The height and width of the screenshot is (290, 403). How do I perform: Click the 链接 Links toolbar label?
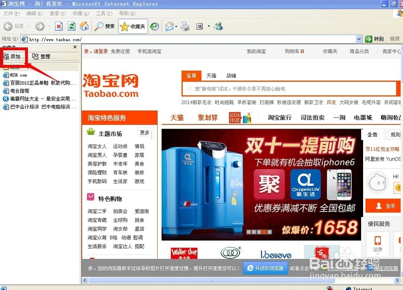tap(395, 39)
